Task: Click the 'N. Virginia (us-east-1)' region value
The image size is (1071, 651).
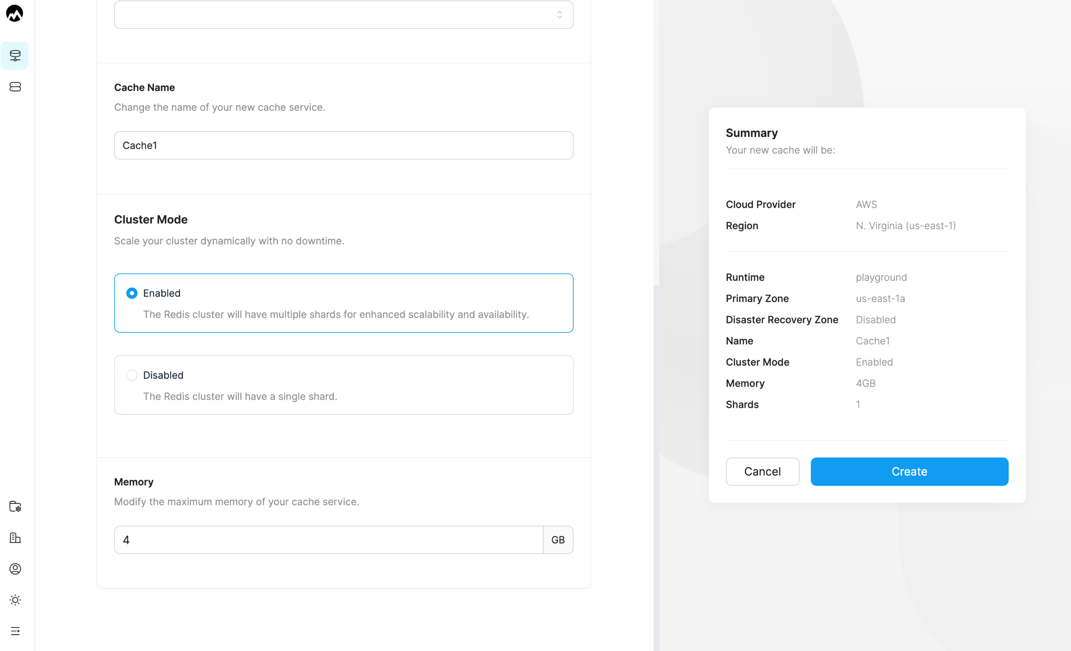Action: pyautogui.click(x=906, y=225)
